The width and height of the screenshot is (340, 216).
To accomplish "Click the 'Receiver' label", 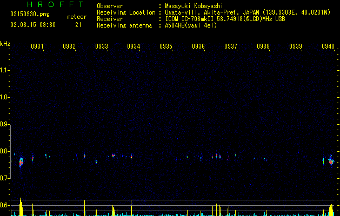I will click(x=110, y=19).
